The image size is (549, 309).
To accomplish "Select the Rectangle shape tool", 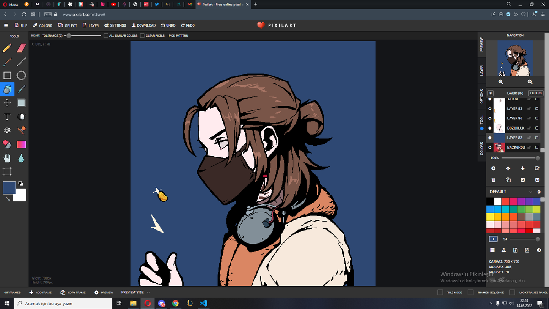I will tap(7, 76).
